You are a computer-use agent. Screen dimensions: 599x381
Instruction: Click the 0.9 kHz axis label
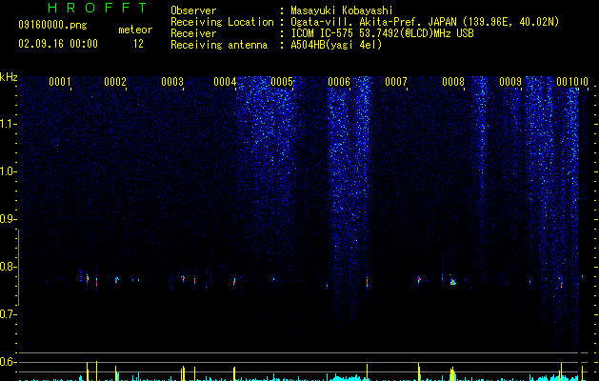coord(8,219)
